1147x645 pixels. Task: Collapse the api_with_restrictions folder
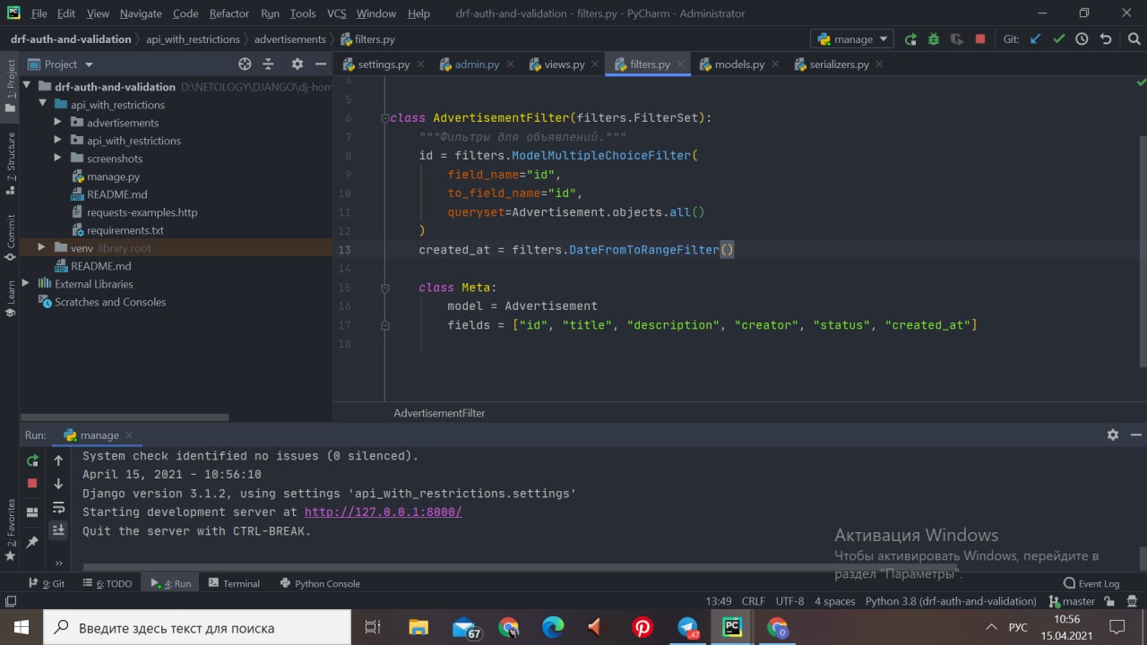[42, 105]
